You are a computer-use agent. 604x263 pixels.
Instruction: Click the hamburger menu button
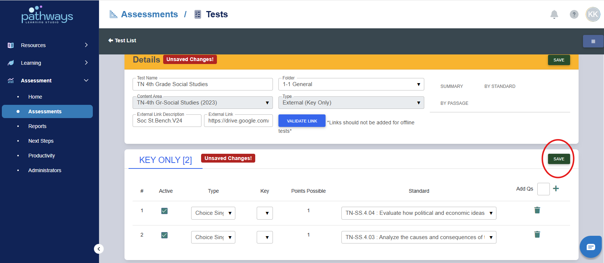tap(593, 41)
